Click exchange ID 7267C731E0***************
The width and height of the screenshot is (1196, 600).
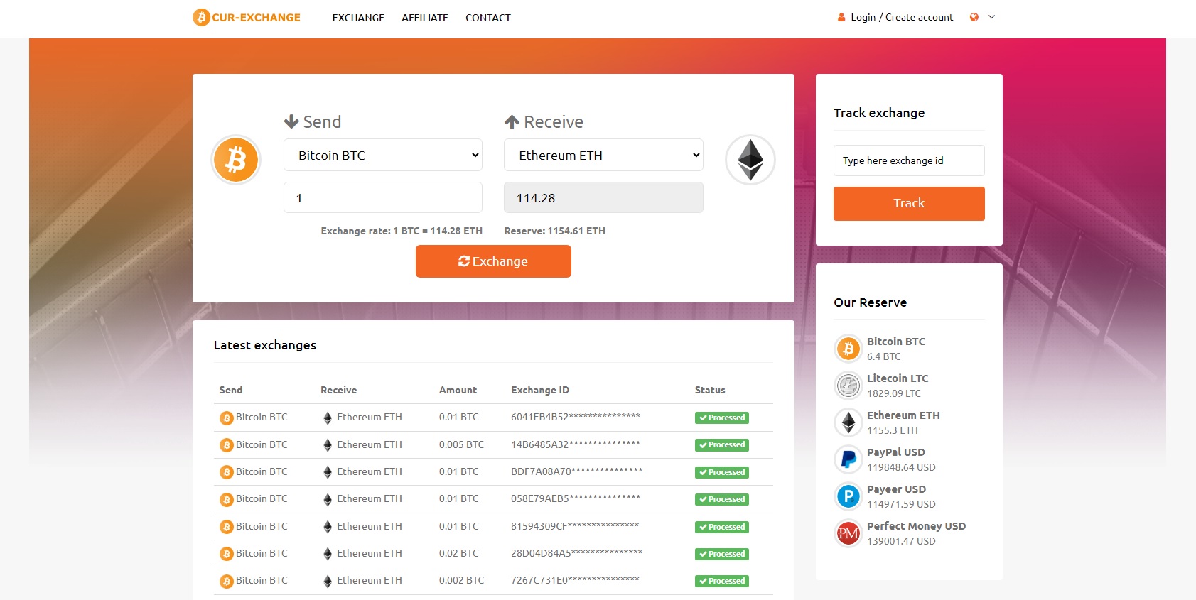point(575,580)
